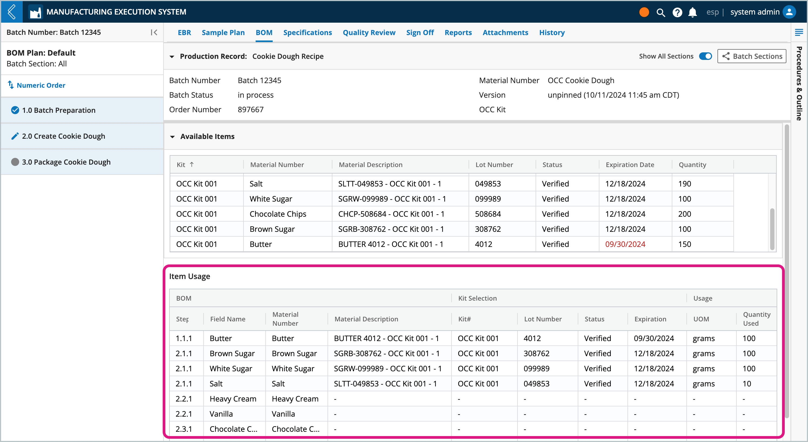
Task: Click the main page vertical scrollbar
Action: (x=787, y=271)
